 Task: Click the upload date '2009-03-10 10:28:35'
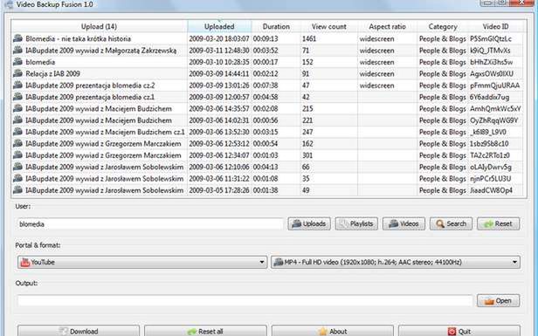[219, 62]
